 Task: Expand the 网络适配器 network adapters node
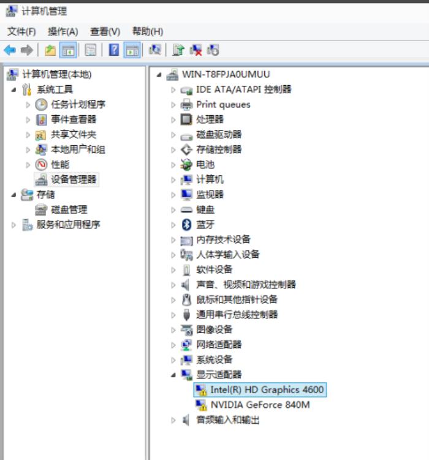(174, 345)
